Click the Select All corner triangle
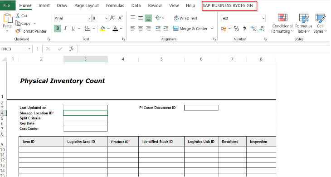 pyautogui.click(x=4, y=59)
